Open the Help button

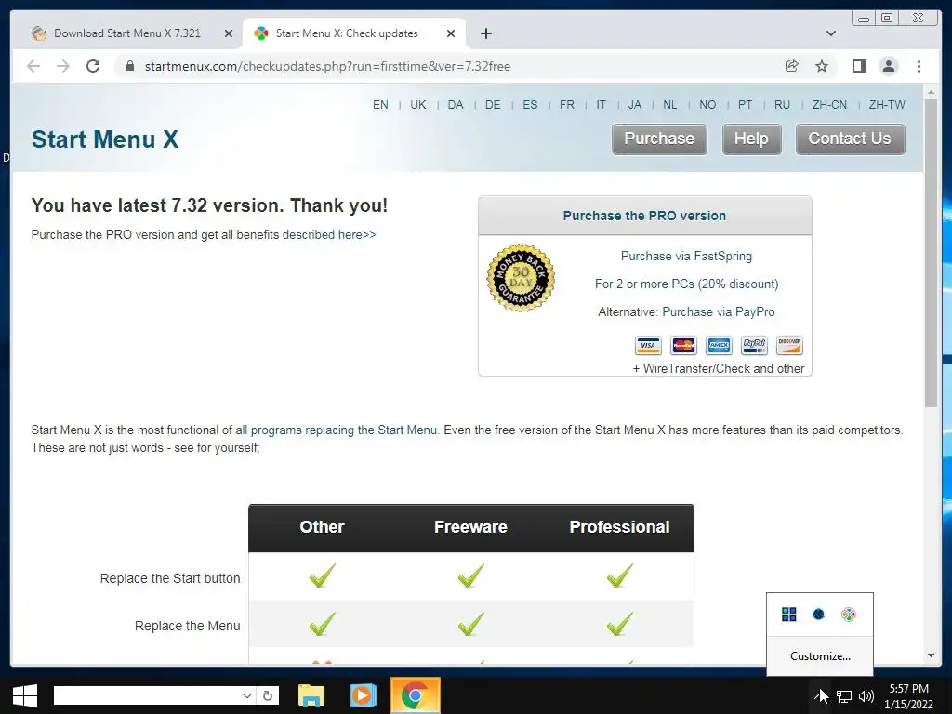751,139
